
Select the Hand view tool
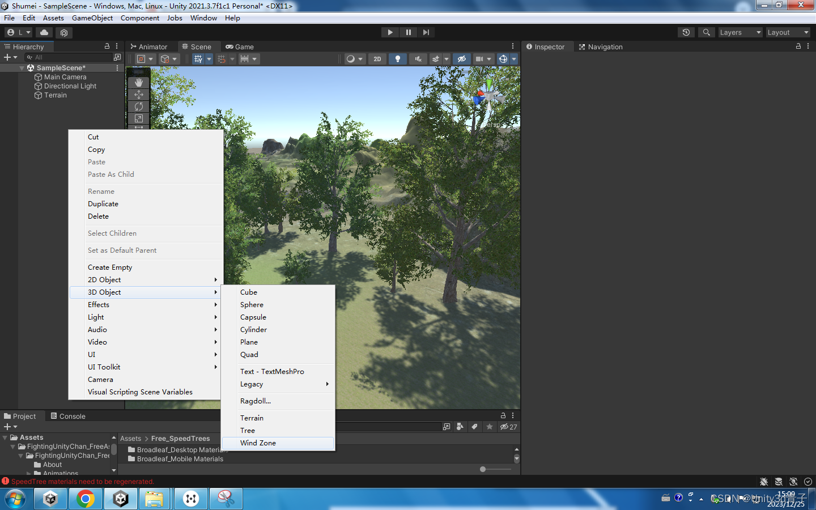(x=139, y=83)
